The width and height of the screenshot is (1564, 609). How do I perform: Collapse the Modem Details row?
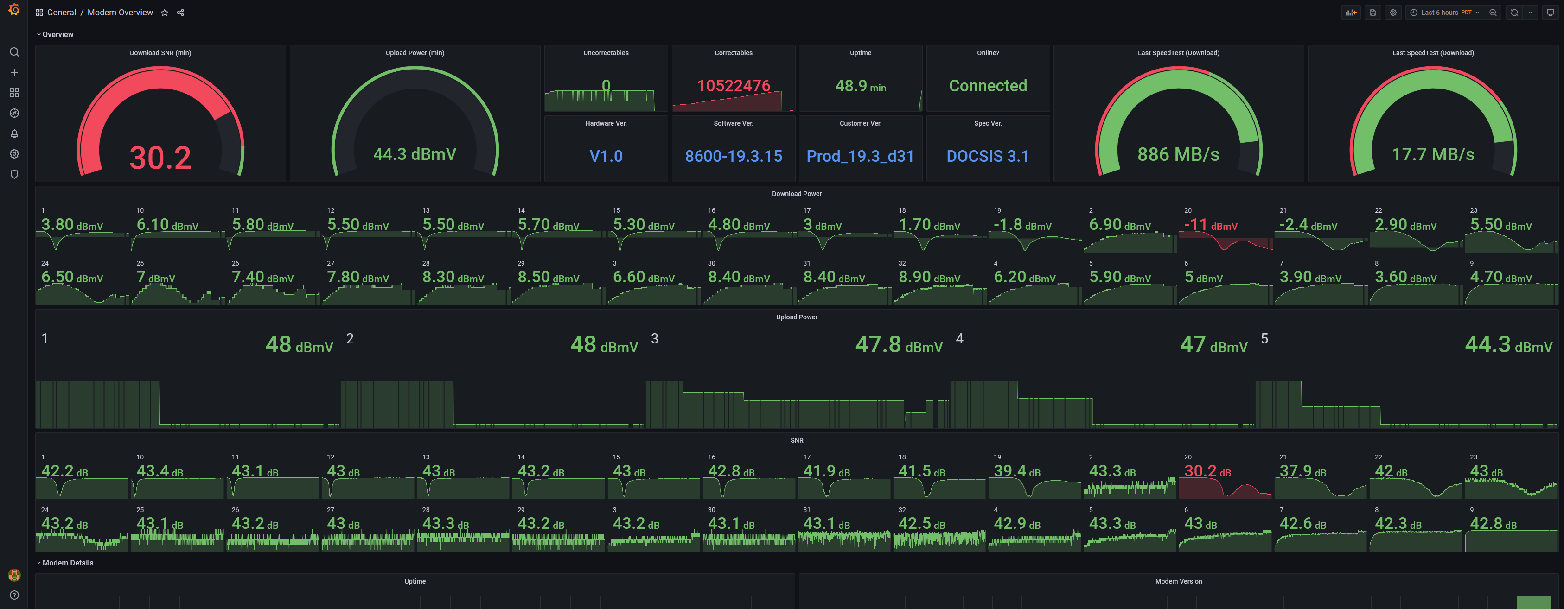[67, 563]
